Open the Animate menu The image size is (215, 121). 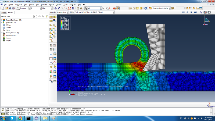click(44, 5)
